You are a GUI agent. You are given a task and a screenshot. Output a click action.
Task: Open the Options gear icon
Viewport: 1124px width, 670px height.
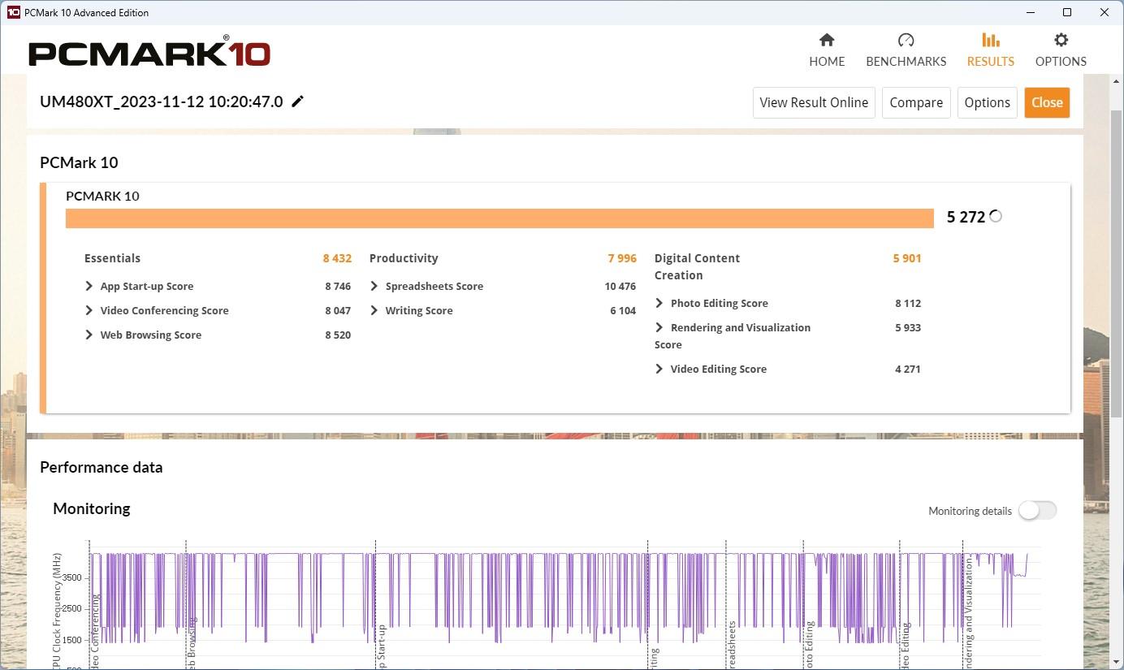[1061, 40]
